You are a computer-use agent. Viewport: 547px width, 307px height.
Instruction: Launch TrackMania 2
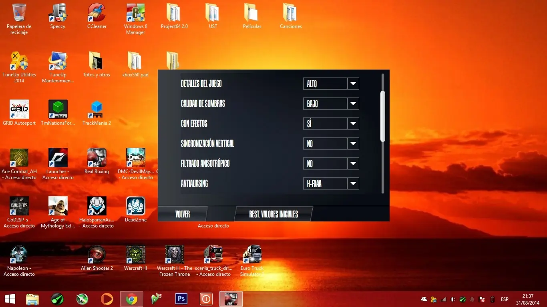tap(97, 113)
